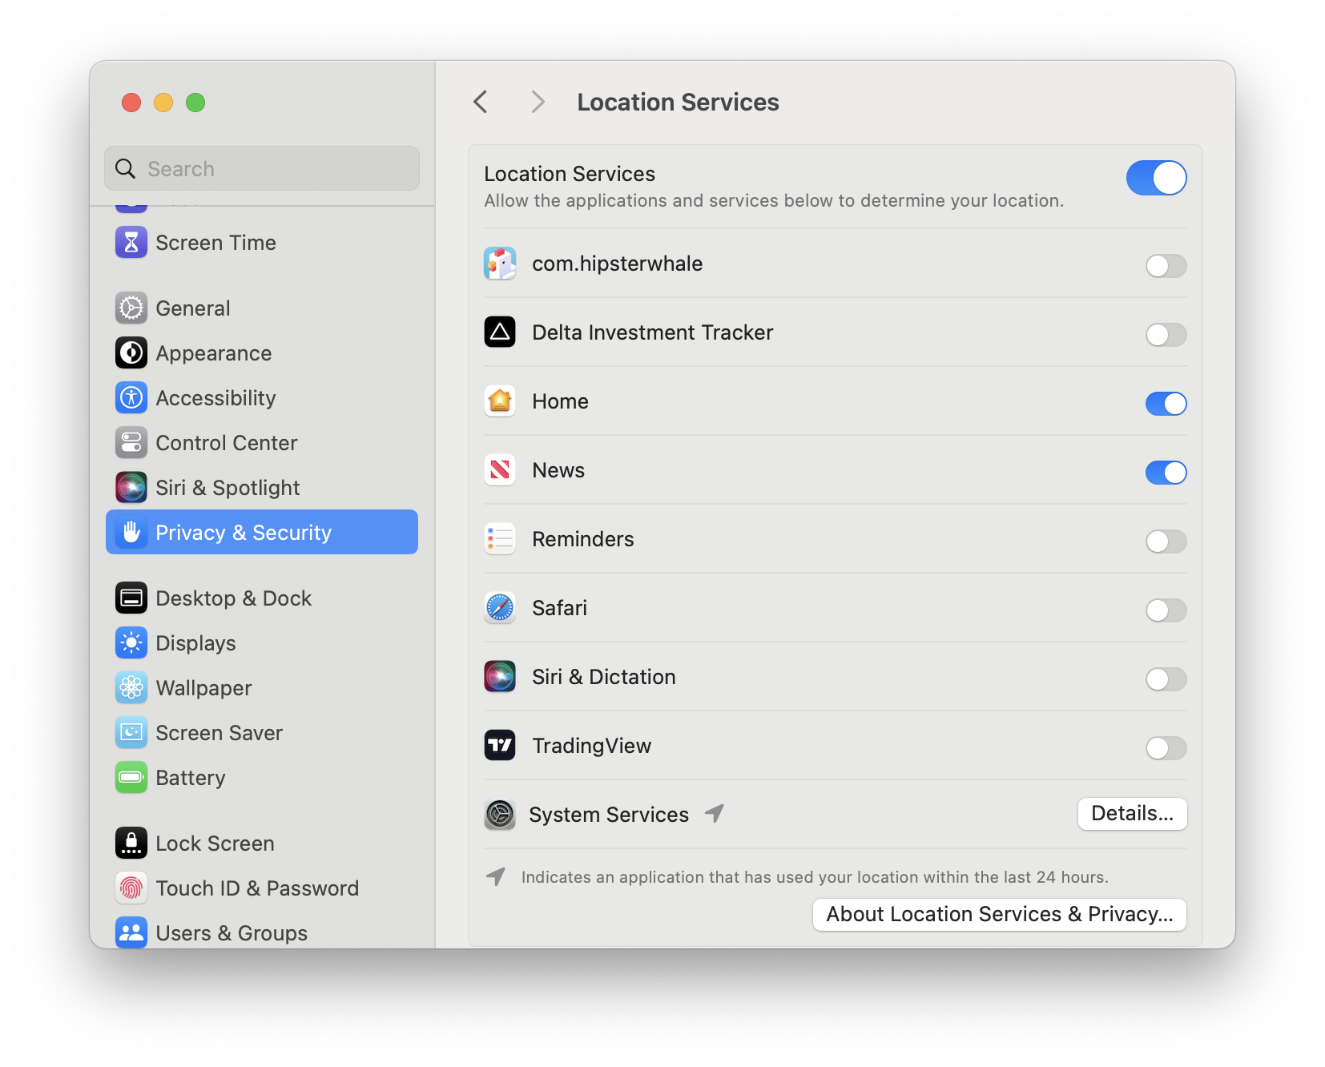This screenshot has height=1067, width=1325.
Task: Click the com.hipsterwhale chicken icon
Action: pyautogui.click(x=500, y=264)
